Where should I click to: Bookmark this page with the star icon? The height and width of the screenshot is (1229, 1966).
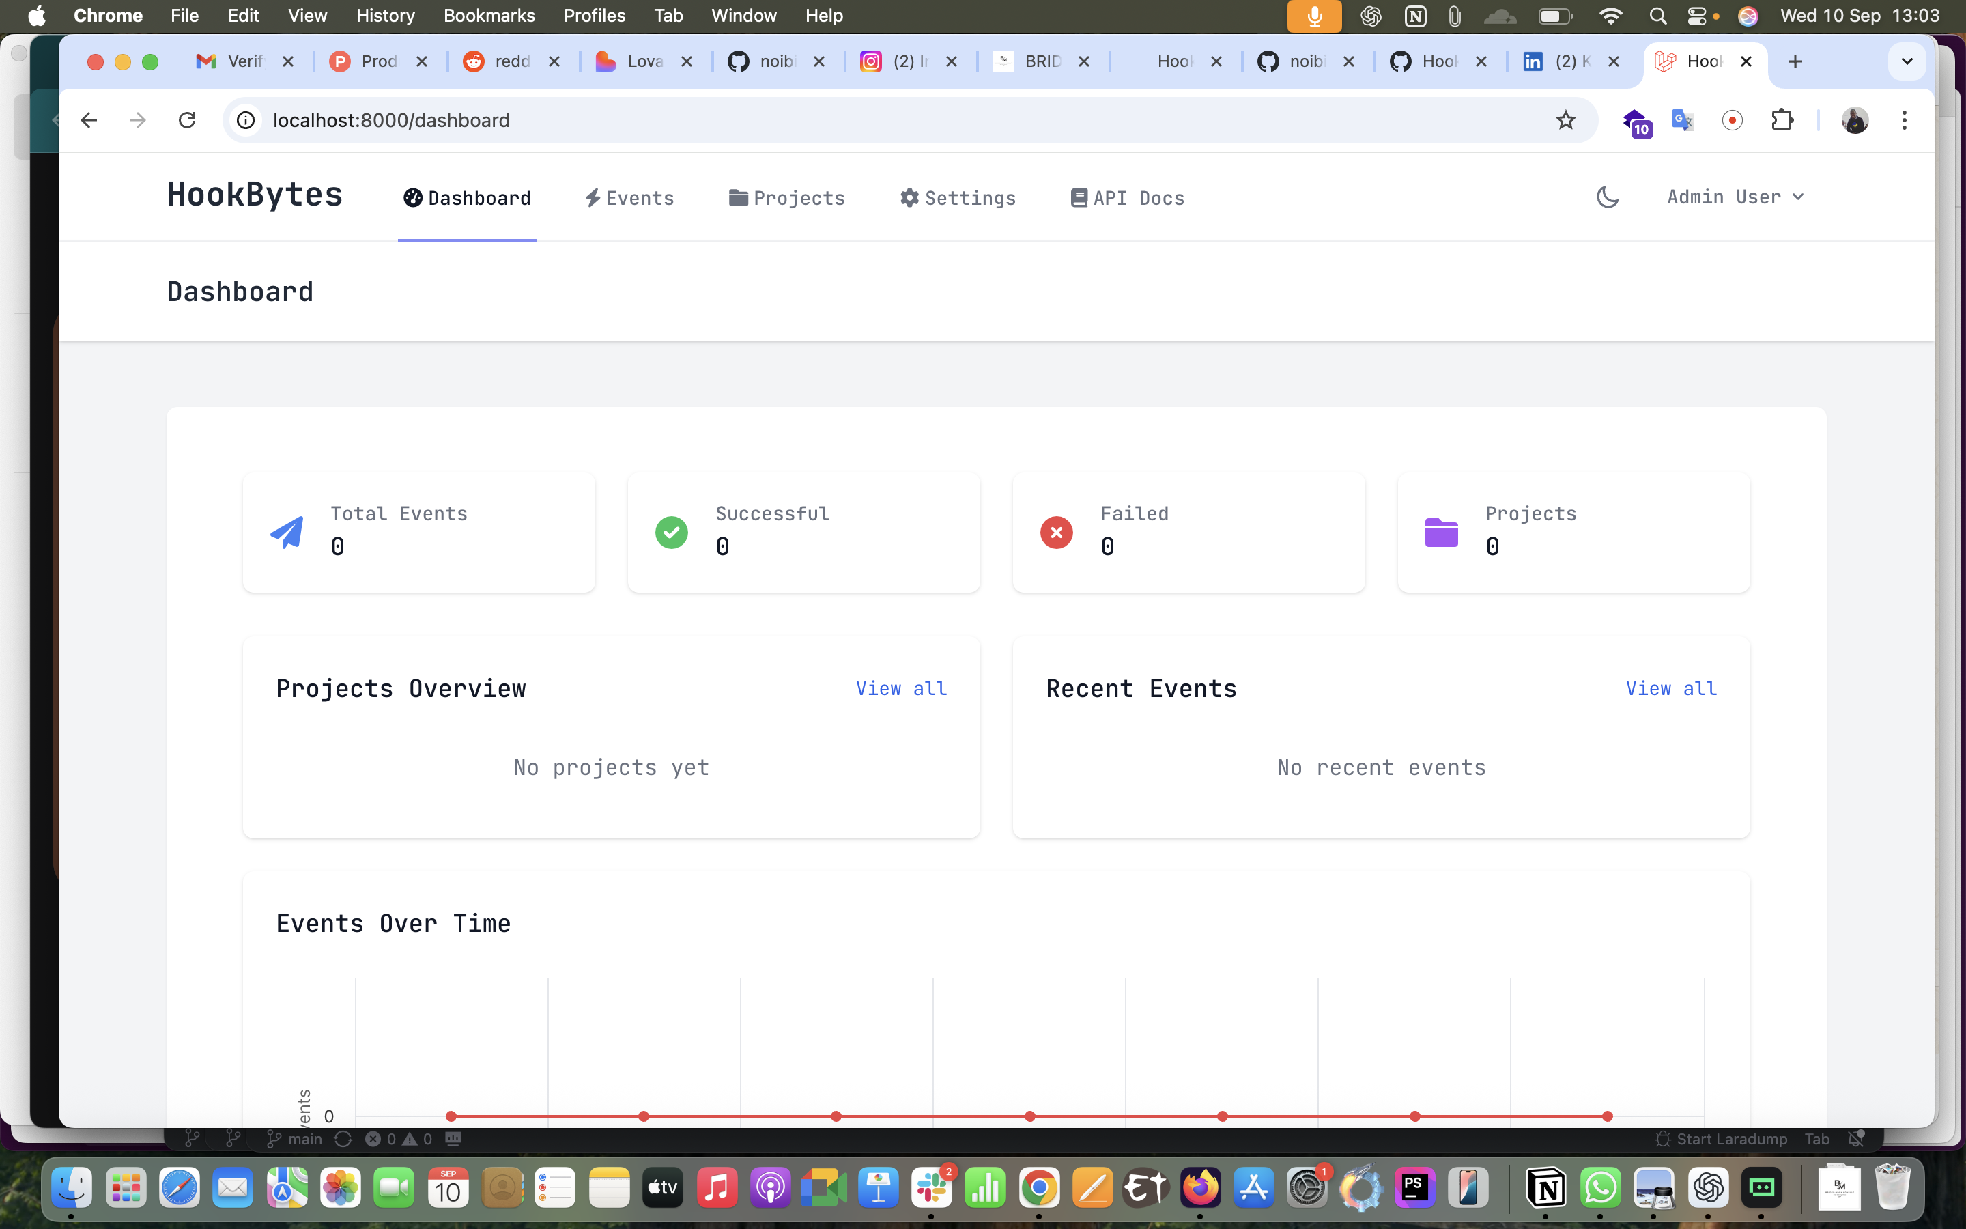(1565, 120)
